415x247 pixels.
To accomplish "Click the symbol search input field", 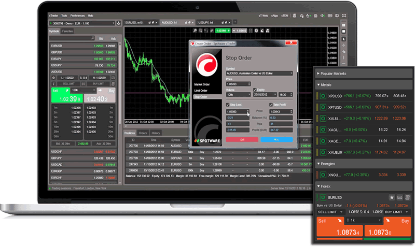I will [x=72, y=38].
